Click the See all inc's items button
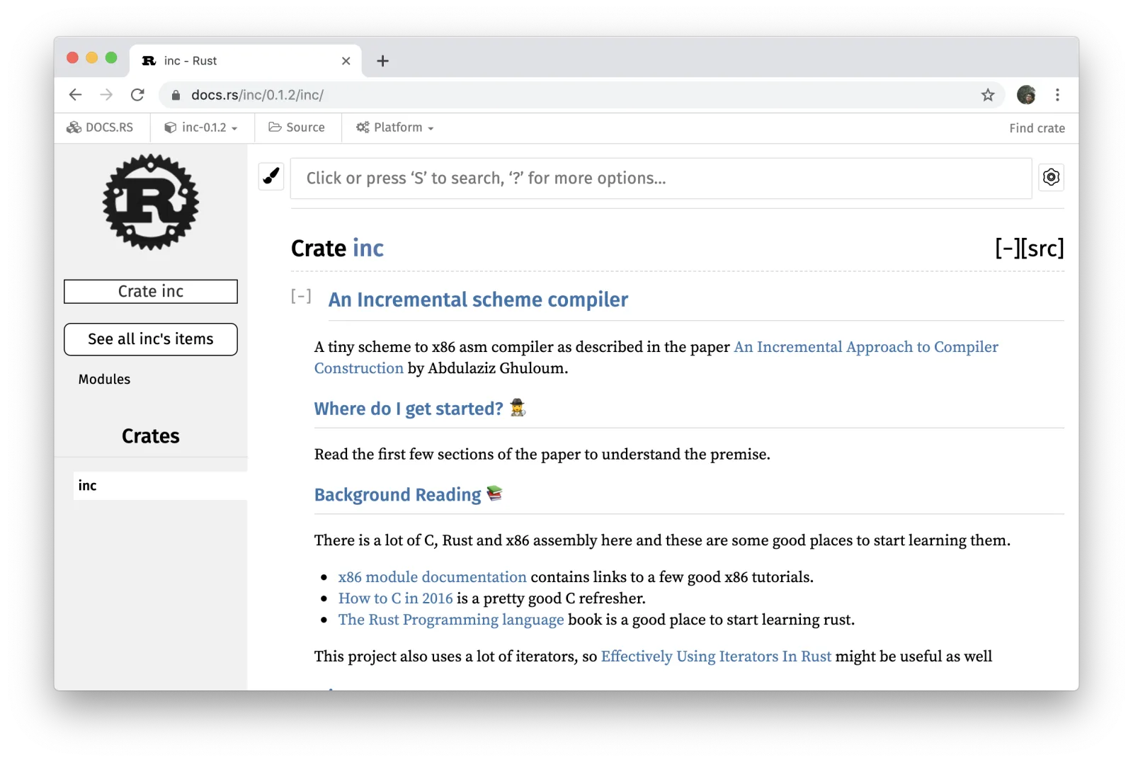1133x762 pixels. coord(151,339)
